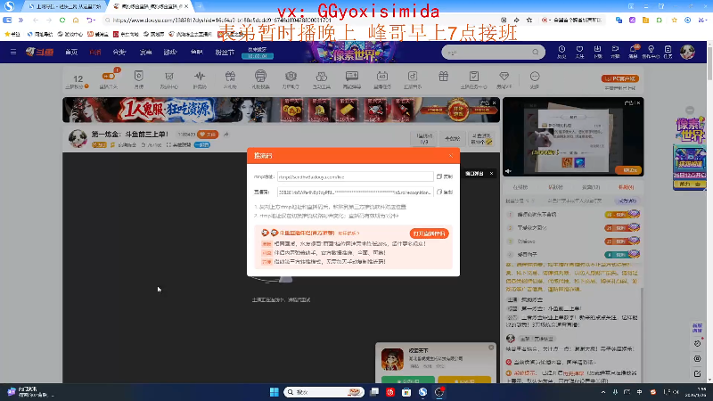Open the AI gift box icon
Screen dimensions: 713x401
coord(230,79)
